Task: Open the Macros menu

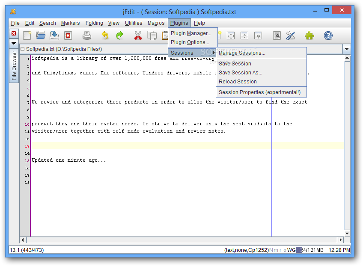Action: 156,23
